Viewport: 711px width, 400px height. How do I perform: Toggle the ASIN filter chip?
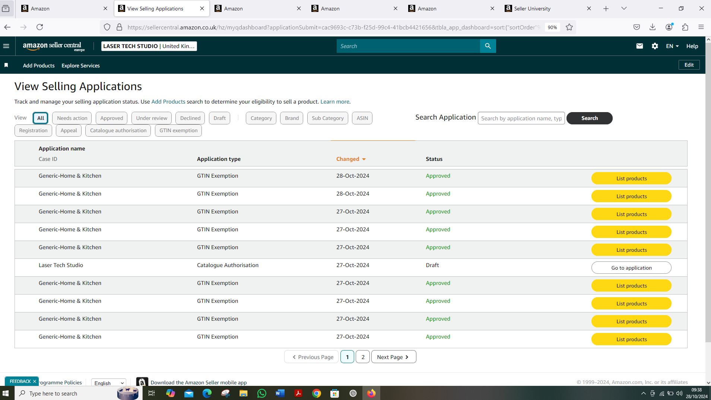click(362, 118)
